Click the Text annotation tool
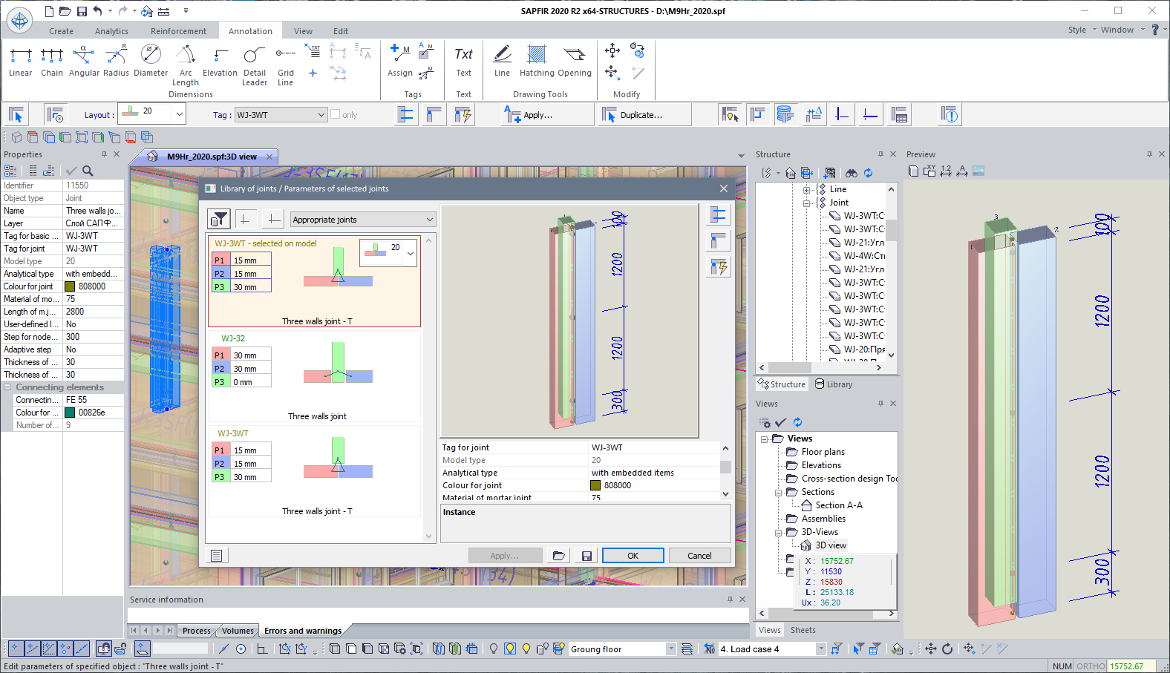 pos(463,61)
